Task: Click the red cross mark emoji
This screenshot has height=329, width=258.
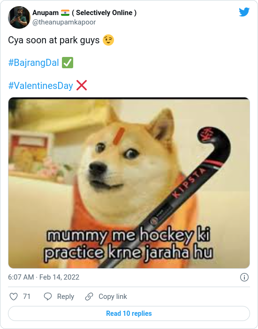Action: (82, 85)
